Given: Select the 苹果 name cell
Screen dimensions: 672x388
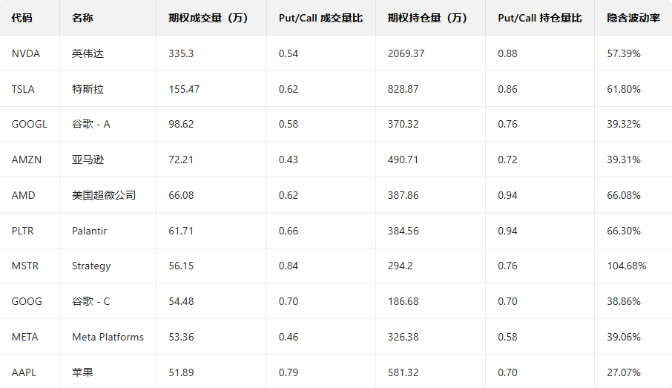Looking at the screenshot, I should click(x=83, y=372).
